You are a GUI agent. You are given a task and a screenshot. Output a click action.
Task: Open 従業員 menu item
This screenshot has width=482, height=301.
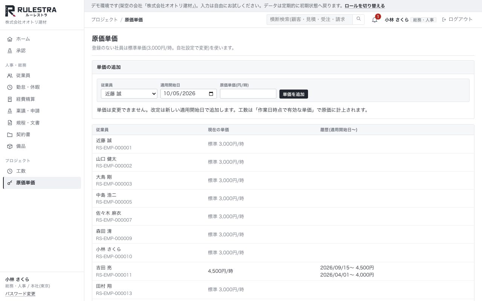pyautogui.click(x=42, y=76)
